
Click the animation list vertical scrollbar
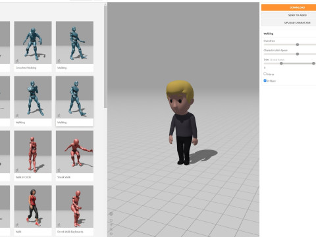click(105, 57)
